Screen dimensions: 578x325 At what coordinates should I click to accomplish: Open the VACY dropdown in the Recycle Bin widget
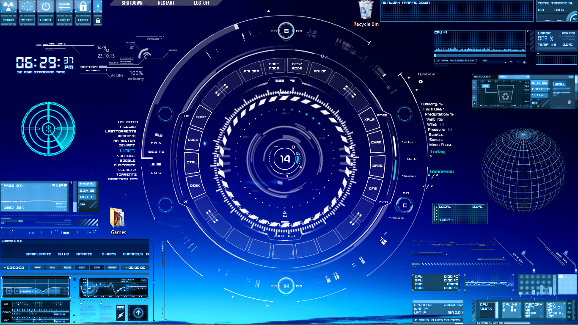coord(514,77)
